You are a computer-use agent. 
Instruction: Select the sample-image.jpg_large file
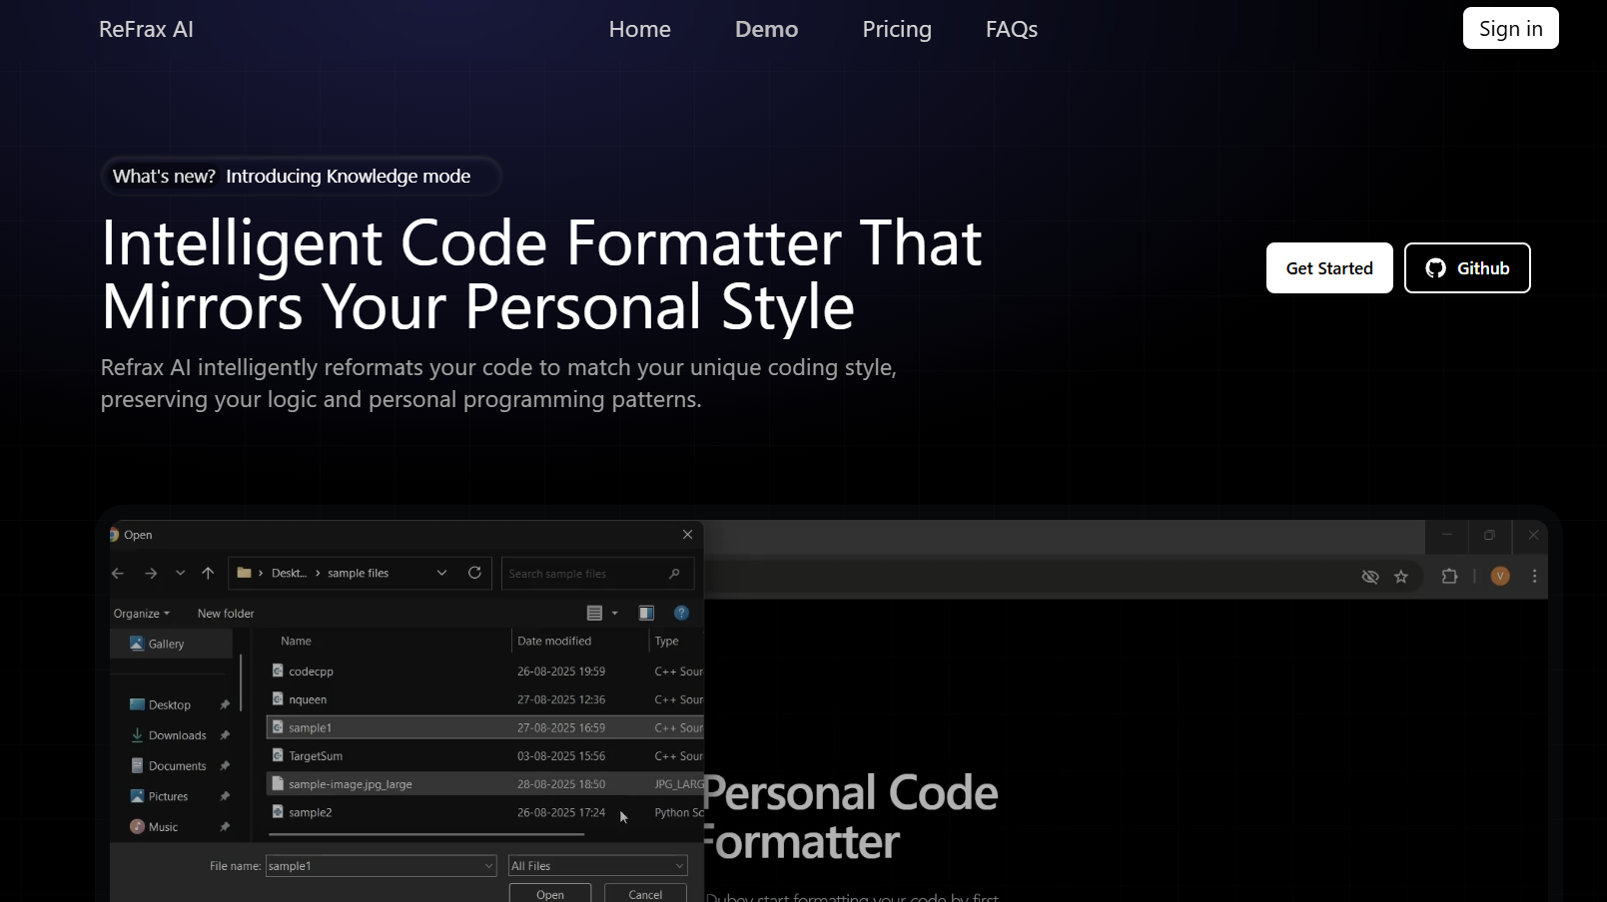[x=351, y=784]
